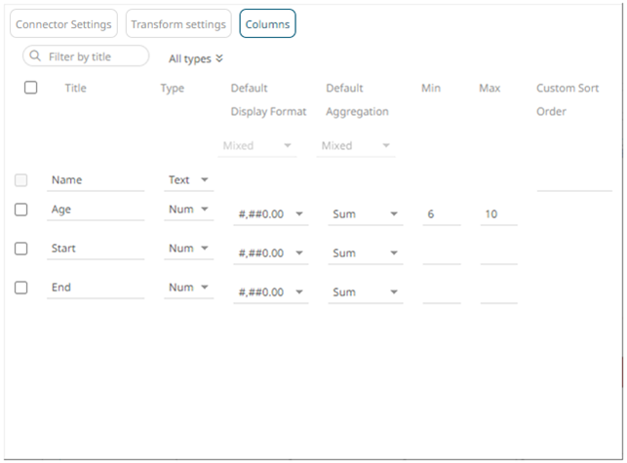Open the End display format dropdown

(x=270, y=292)
